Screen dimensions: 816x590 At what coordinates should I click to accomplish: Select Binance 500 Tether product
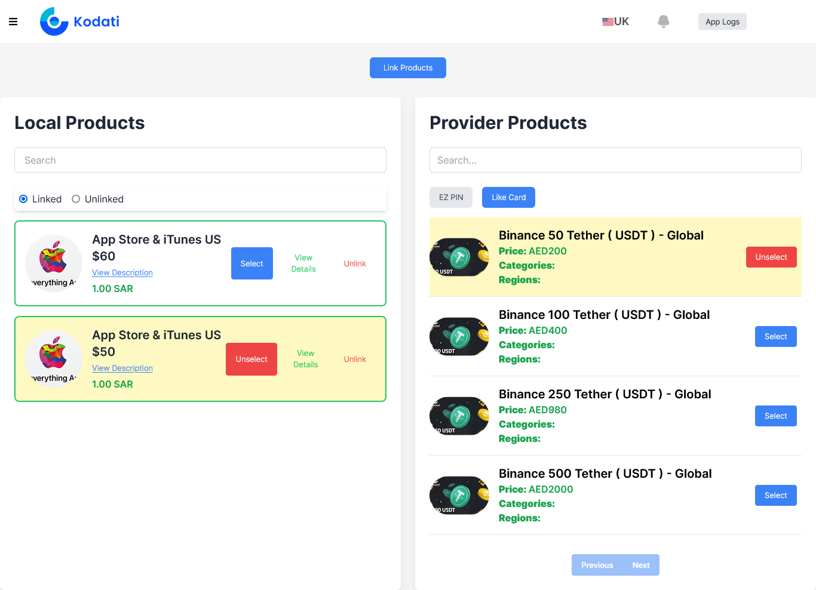[x=776, y=495]
